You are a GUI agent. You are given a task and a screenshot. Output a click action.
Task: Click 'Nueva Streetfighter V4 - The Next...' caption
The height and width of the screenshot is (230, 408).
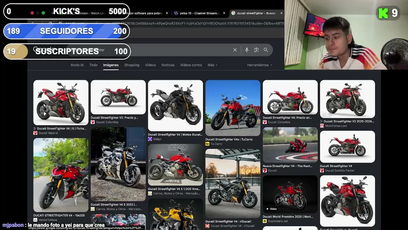[288, 166]
